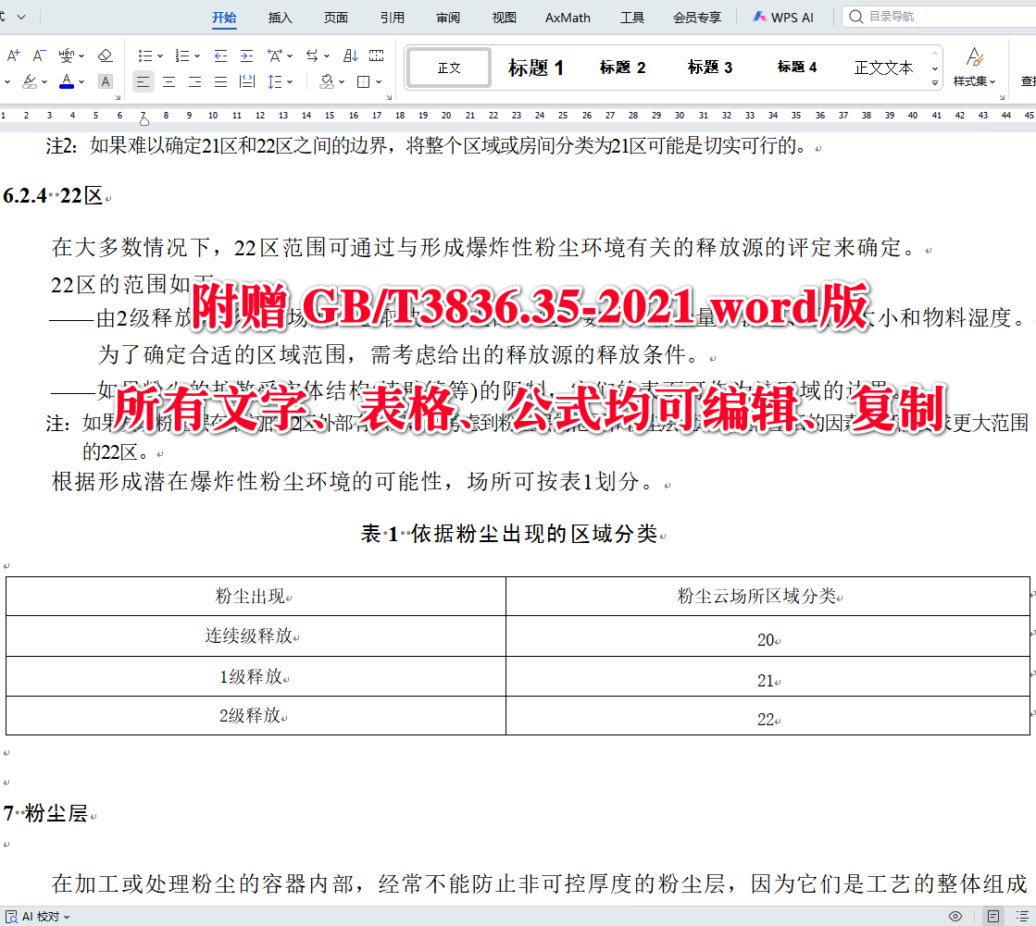Open the Shading tool icon
This screenshot has width=1036, height=926.
click(x=324, y=81)
